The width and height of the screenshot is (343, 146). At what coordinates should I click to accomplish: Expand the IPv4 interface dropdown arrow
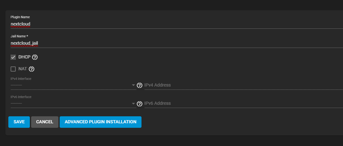pos(133,85)
